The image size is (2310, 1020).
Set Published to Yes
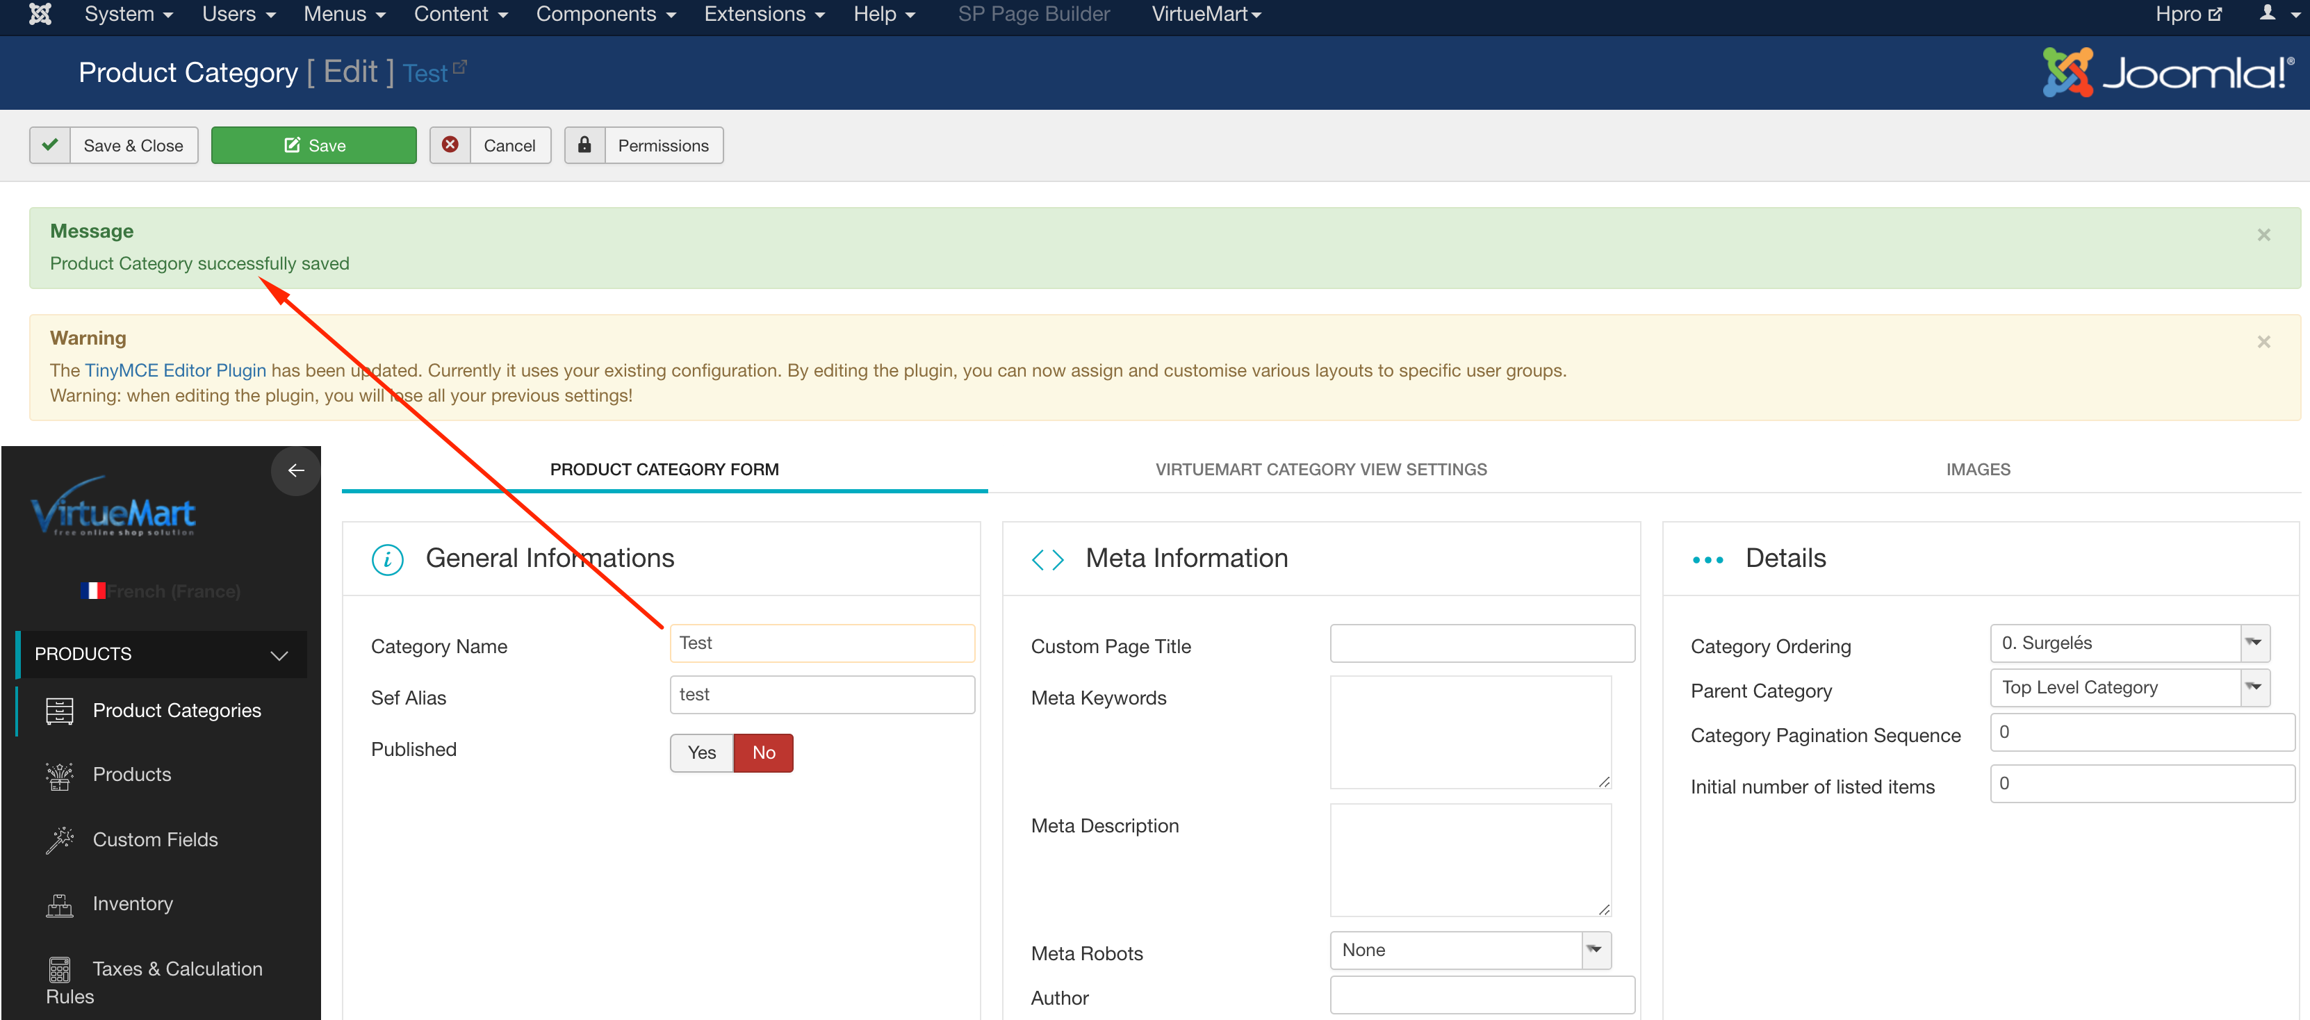click(701, 753)
